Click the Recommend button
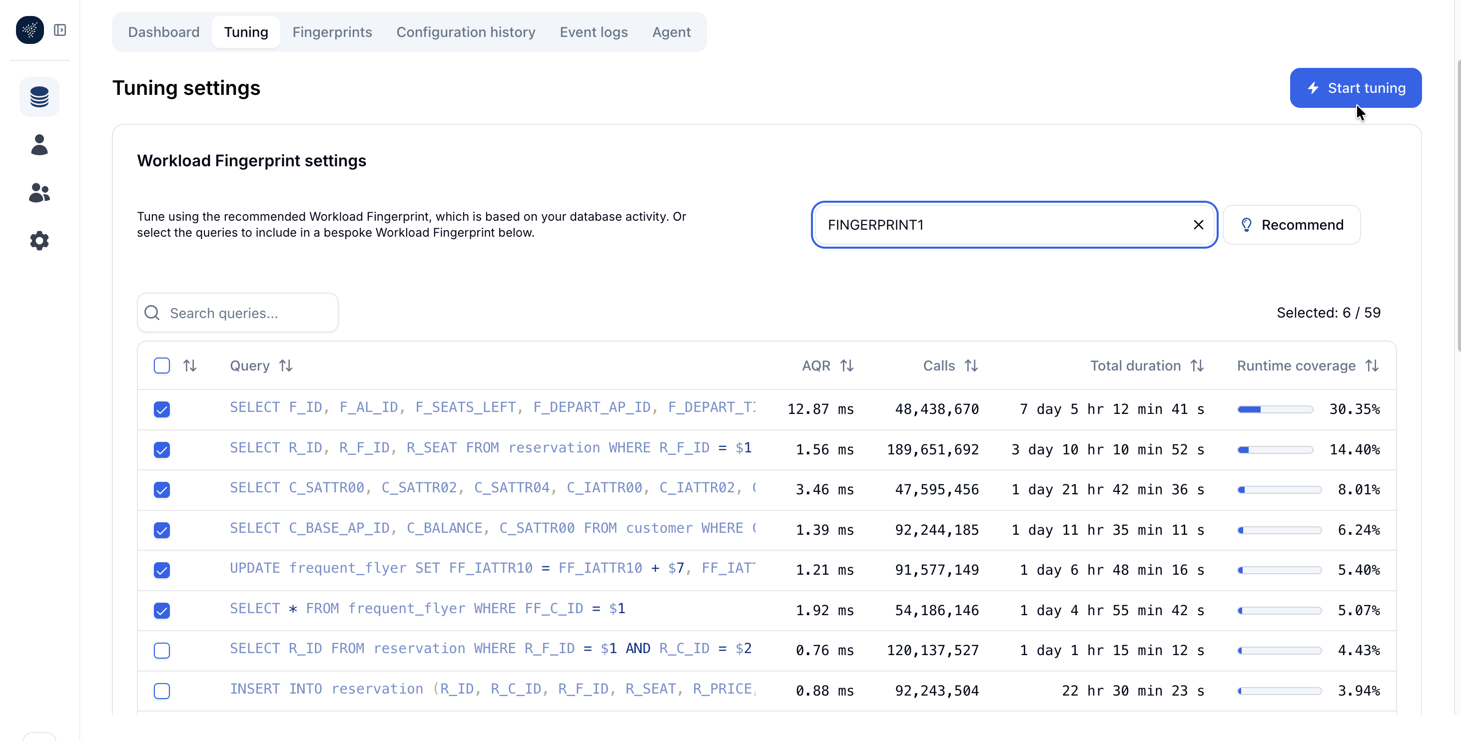Image resolution: width=1461 pixels, height=741 pixels. tap(1292, 225)
